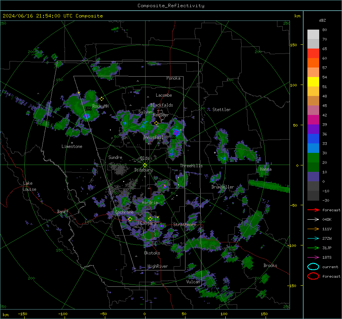342x319 pixels.
Task: Click the Blackfalds town label
Action: coord(161,105)
